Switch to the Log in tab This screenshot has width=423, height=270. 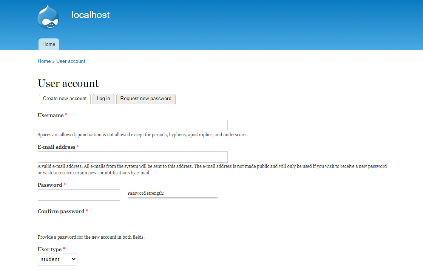click(103, 98)
